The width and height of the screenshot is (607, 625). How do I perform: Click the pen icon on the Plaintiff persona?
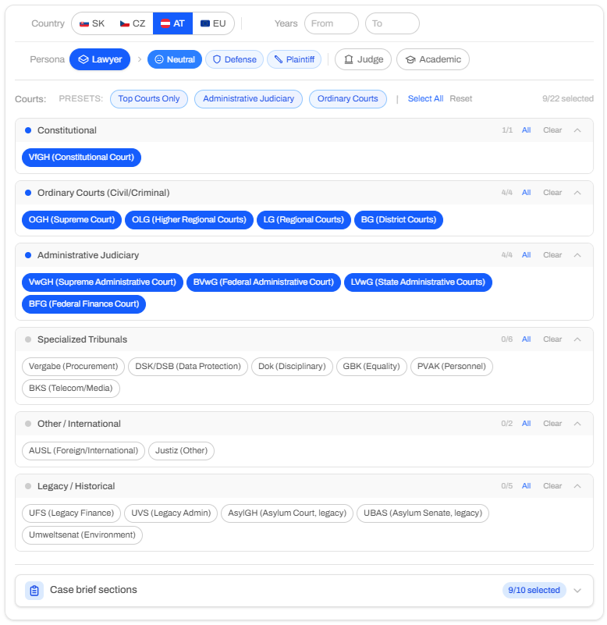point(275,59)
